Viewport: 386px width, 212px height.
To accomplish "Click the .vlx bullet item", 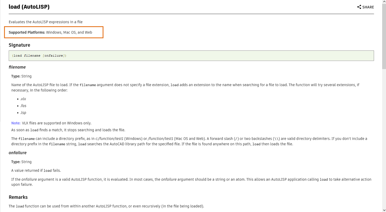I will 23,99.
